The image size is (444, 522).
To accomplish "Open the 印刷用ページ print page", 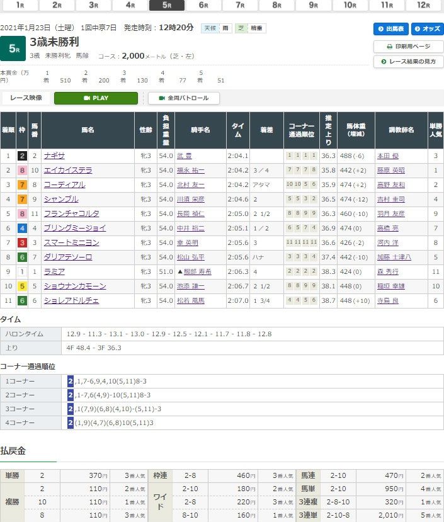I will [x=408, y=47].
